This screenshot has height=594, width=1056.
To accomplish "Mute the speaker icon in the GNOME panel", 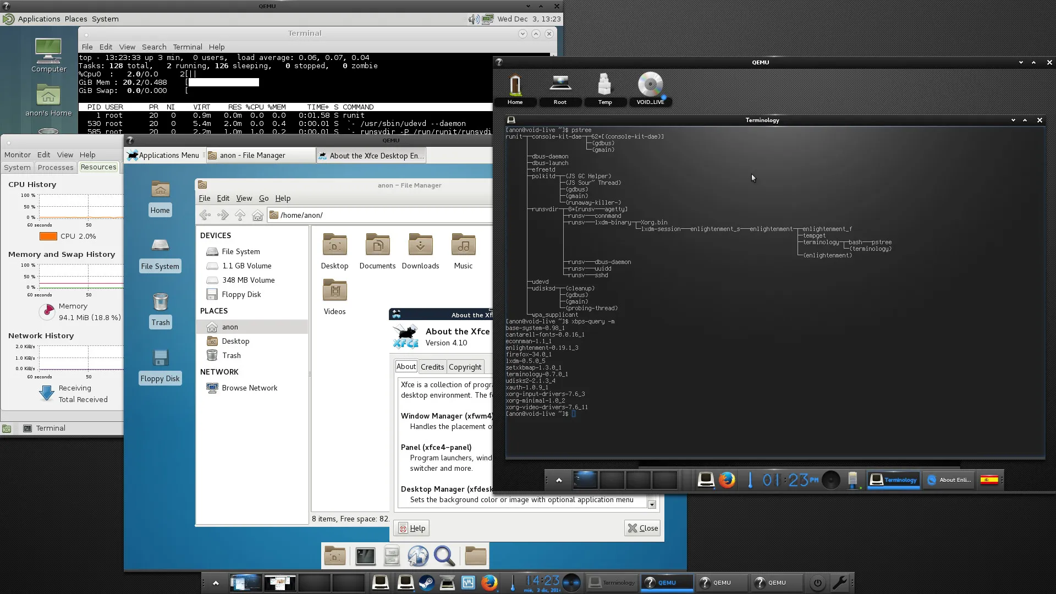I will [472, 19].
